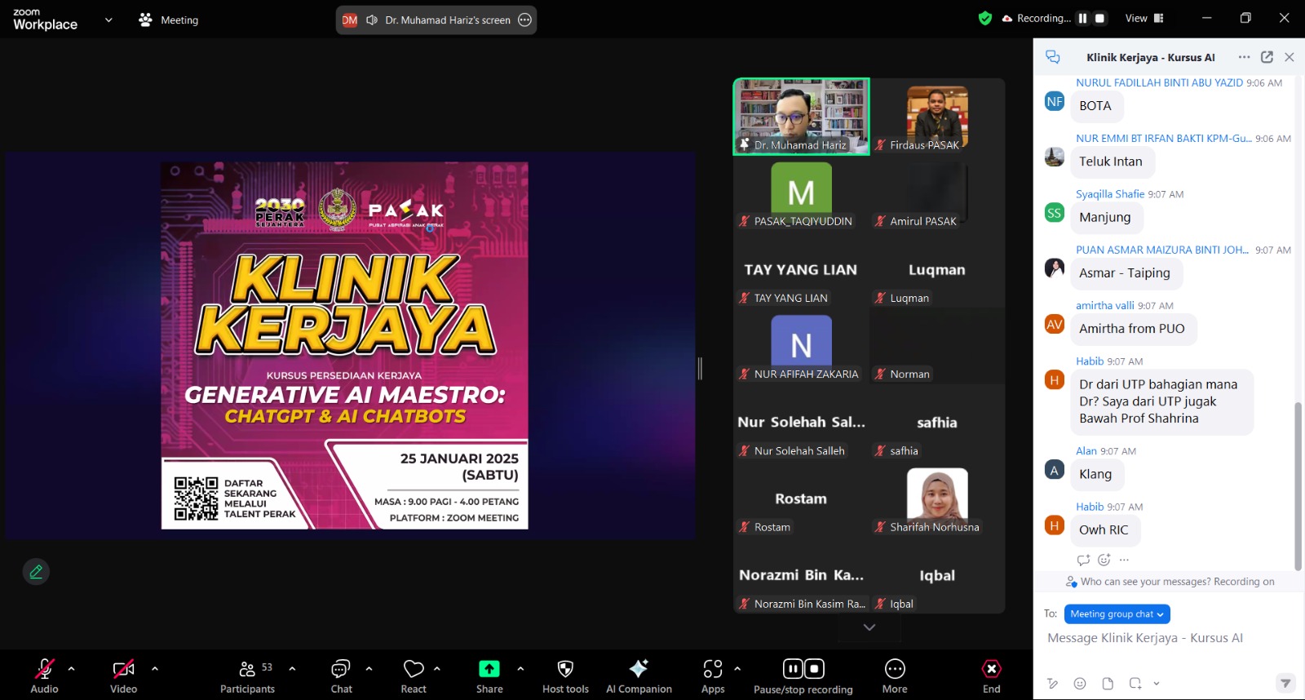The image size is (1305, 700).
Task: Open Host tools shield icon
Action: pos(564,669)
